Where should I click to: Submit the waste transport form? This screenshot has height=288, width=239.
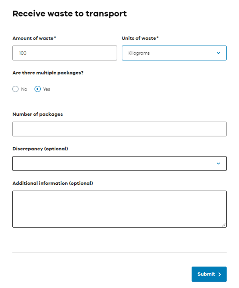coord(209,274)
